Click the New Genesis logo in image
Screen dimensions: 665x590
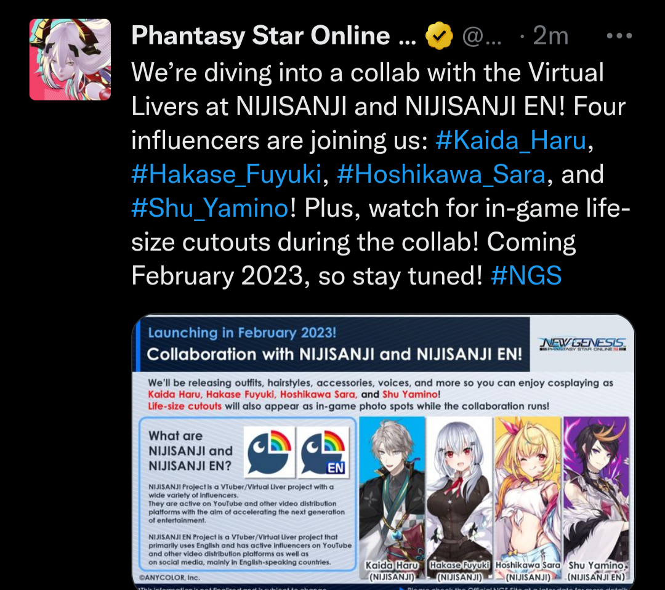click(582, 344)
